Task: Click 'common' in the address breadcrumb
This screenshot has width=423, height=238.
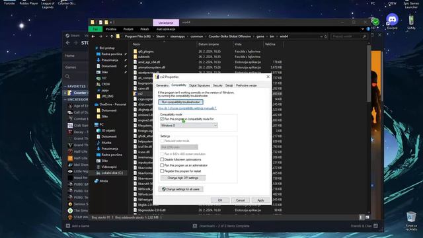Action: coord(197,36)
